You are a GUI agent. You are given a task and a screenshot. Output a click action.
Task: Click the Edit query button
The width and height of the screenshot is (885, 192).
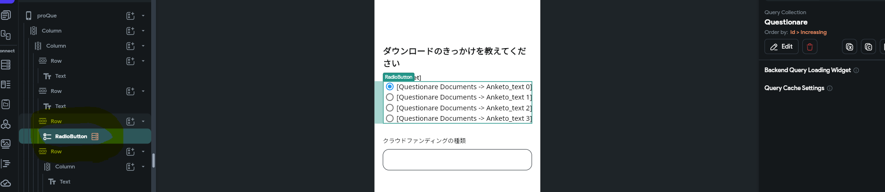782,47
